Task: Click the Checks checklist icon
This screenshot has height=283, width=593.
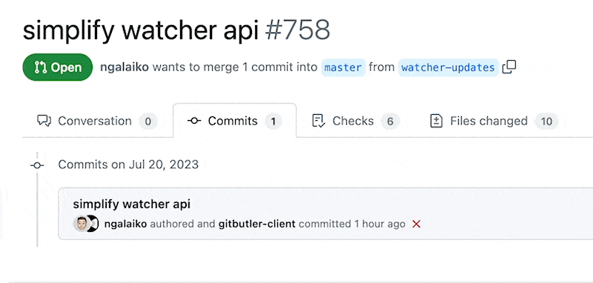Action: point(318,121)
